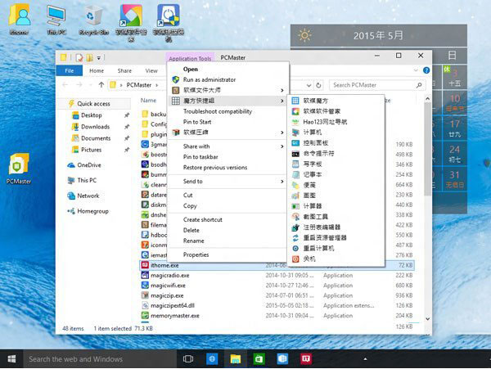Viewport: 491px width, 369px height.
Task: Open the Quick Access Toolbar dropdown arrow
Action: pos(99,58)
